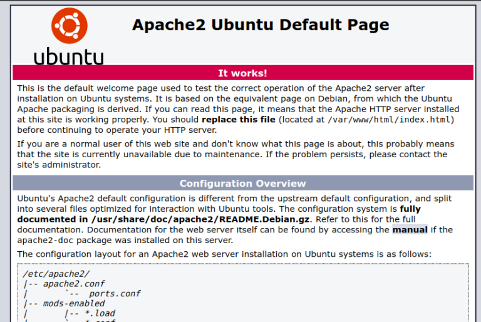
Task: Click the "Configuration Overview" section header
Action: (x=242, y=184)
